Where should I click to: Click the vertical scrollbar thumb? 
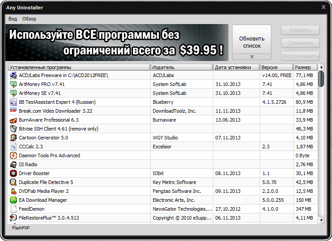pyautogui.click(x=321, y=79)
